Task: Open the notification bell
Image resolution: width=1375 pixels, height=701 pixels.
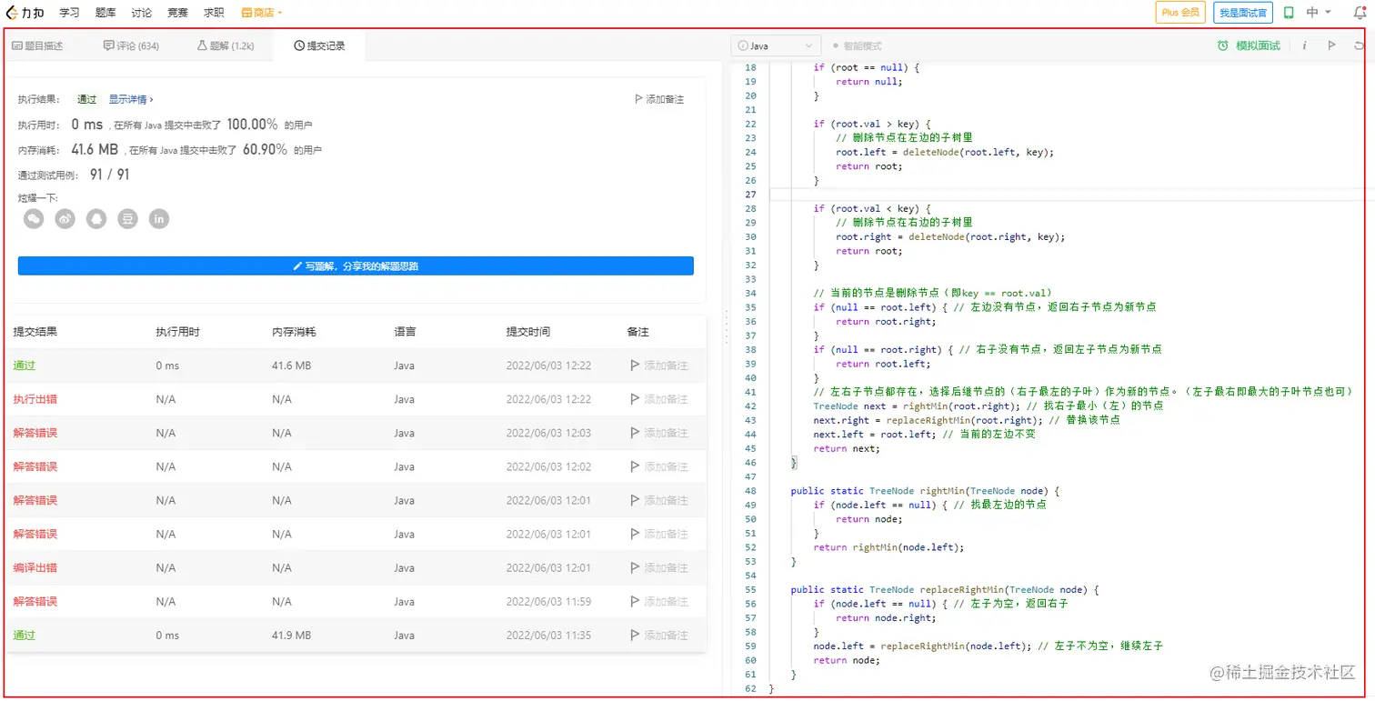Action: 1360,13
